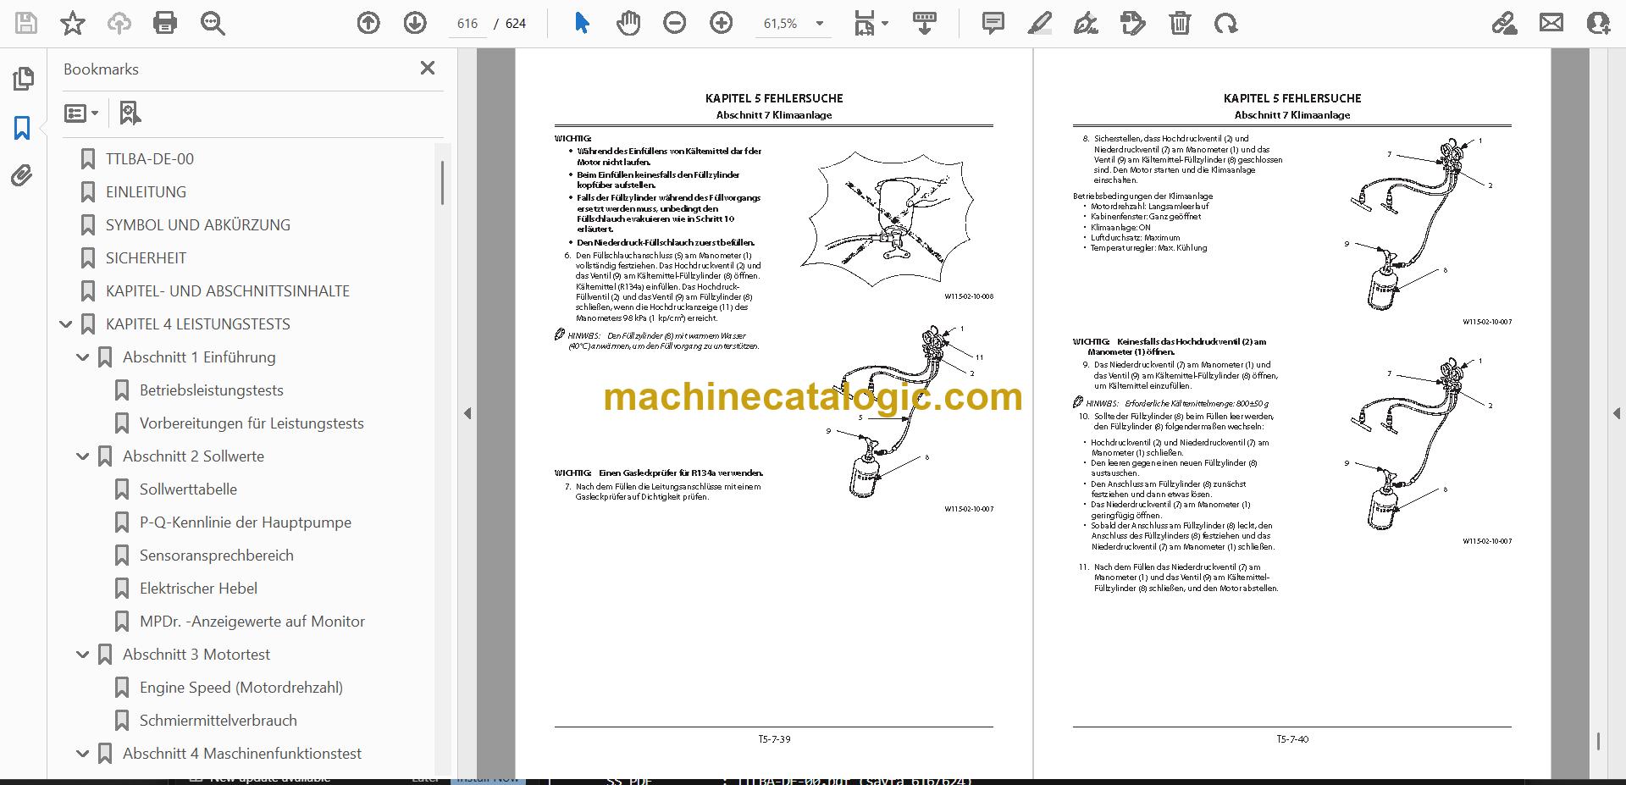1626x785 pixels.
Task: Open the Sollwerttabelle bookmark
Action: (x=188, y=489)
